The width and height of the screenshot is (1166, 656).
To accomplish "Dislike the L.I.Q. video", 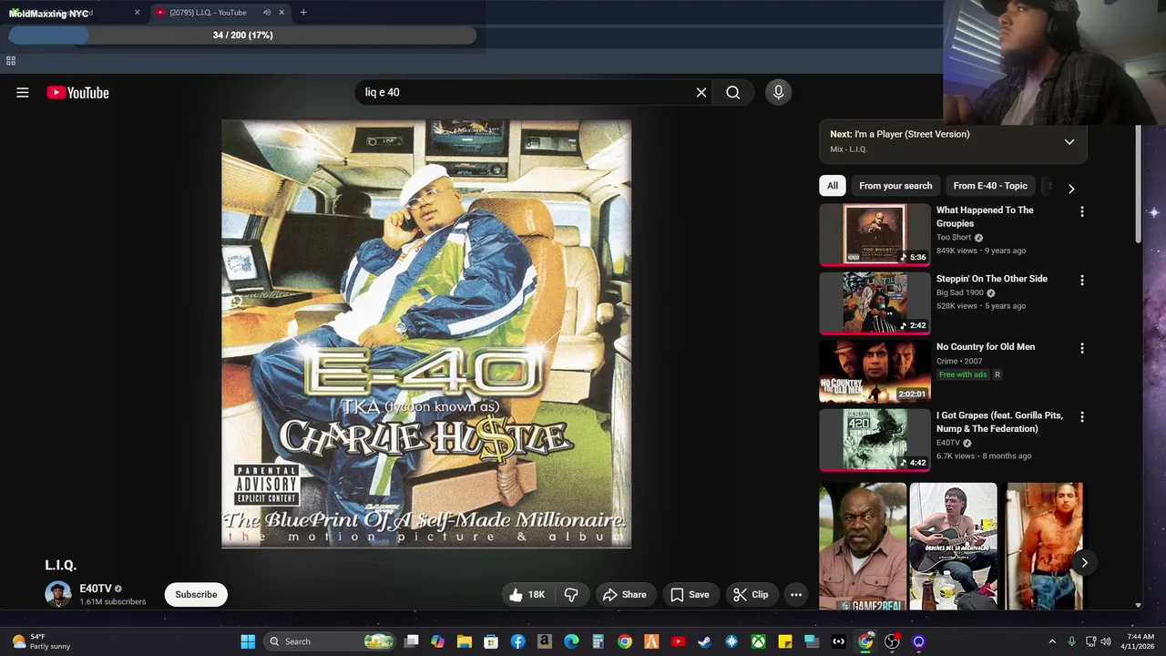I will [571, 594].
